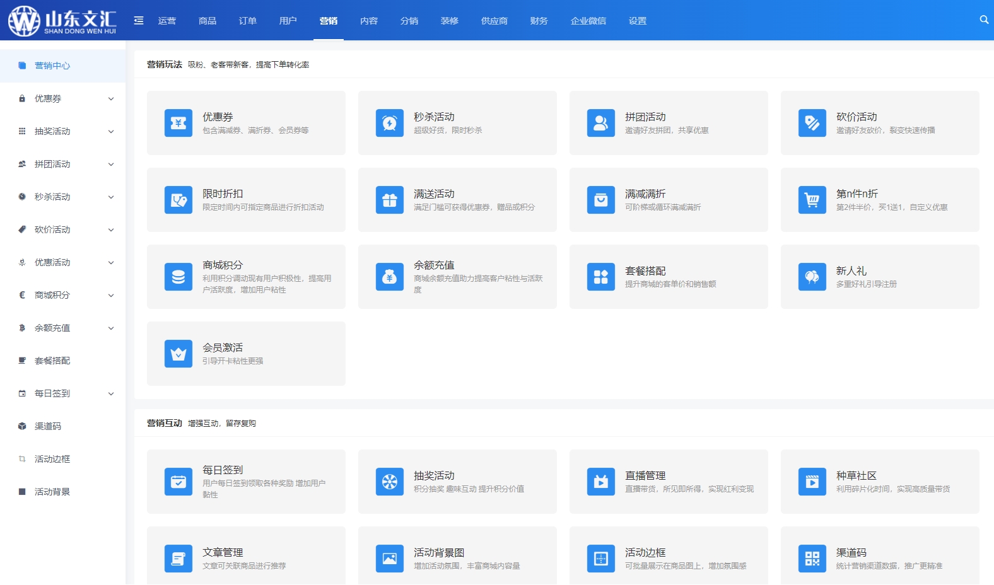Open the 优惠券 coupon card icon
Viewport: 994px width, 585px height.
(178, 123)
